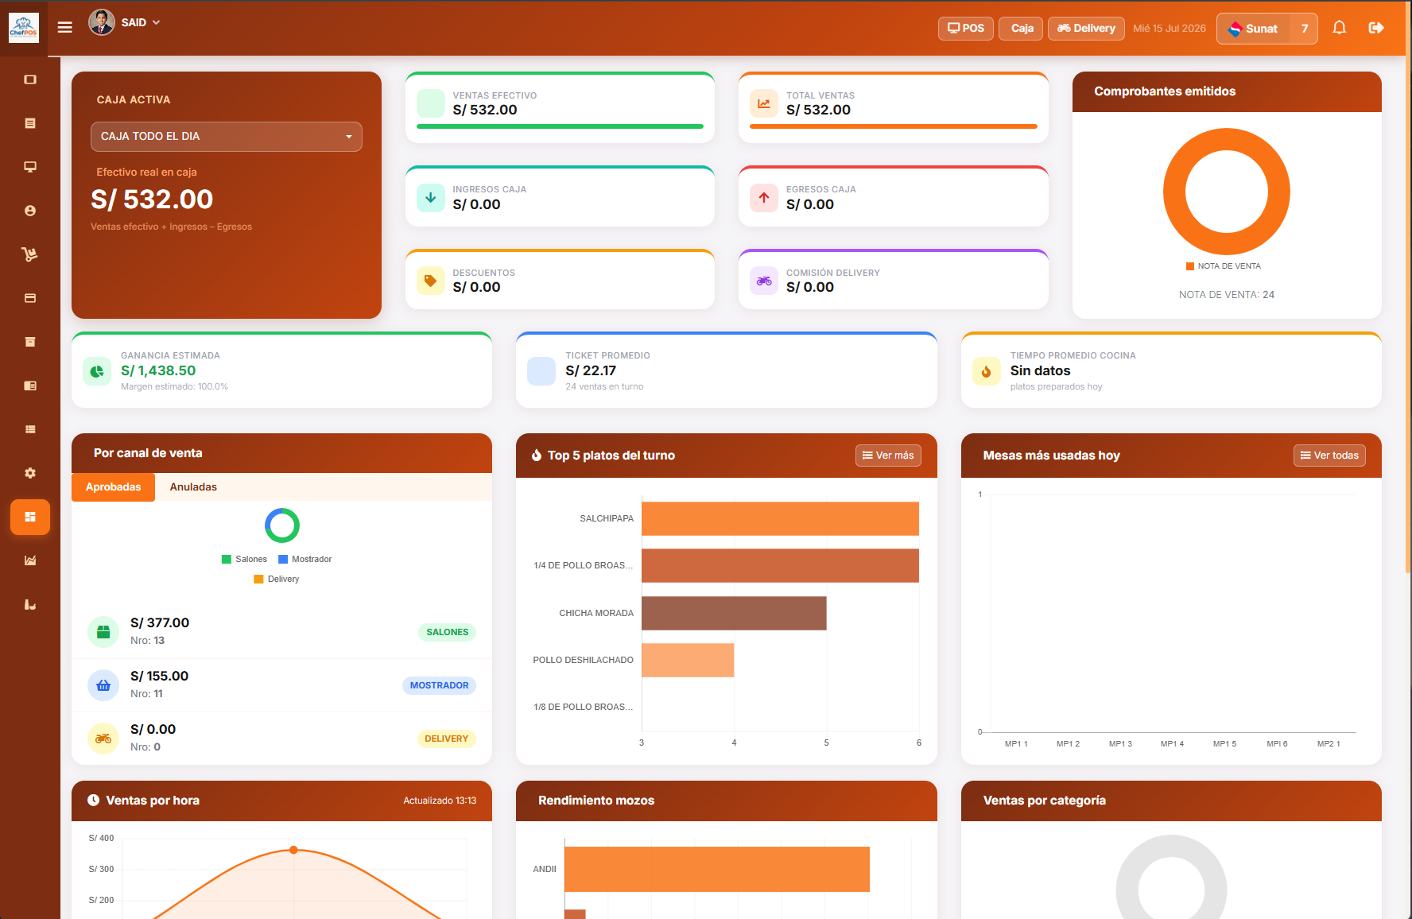Click the Comprobantes emitidos donut chart

click(1226, 192)
